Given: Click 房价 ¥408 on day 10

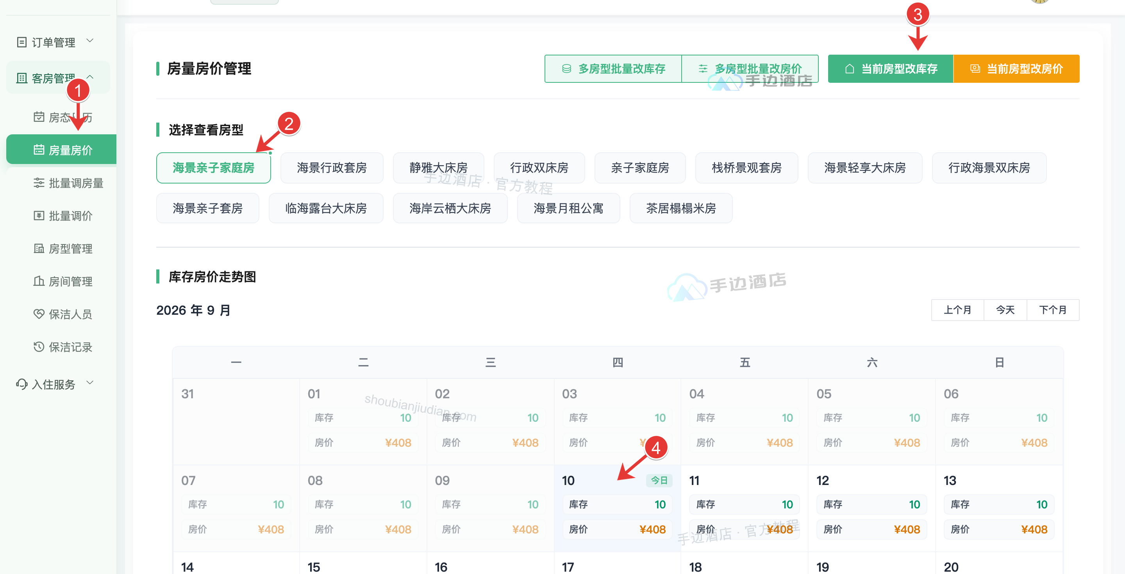Looking at the screenshot, I should coord(618,529).
